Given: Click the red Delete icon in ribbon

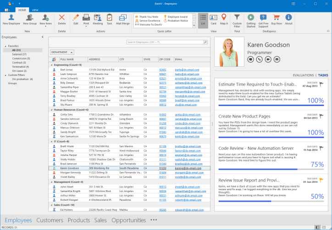Looking at the screenshot, I should (62, 18).
